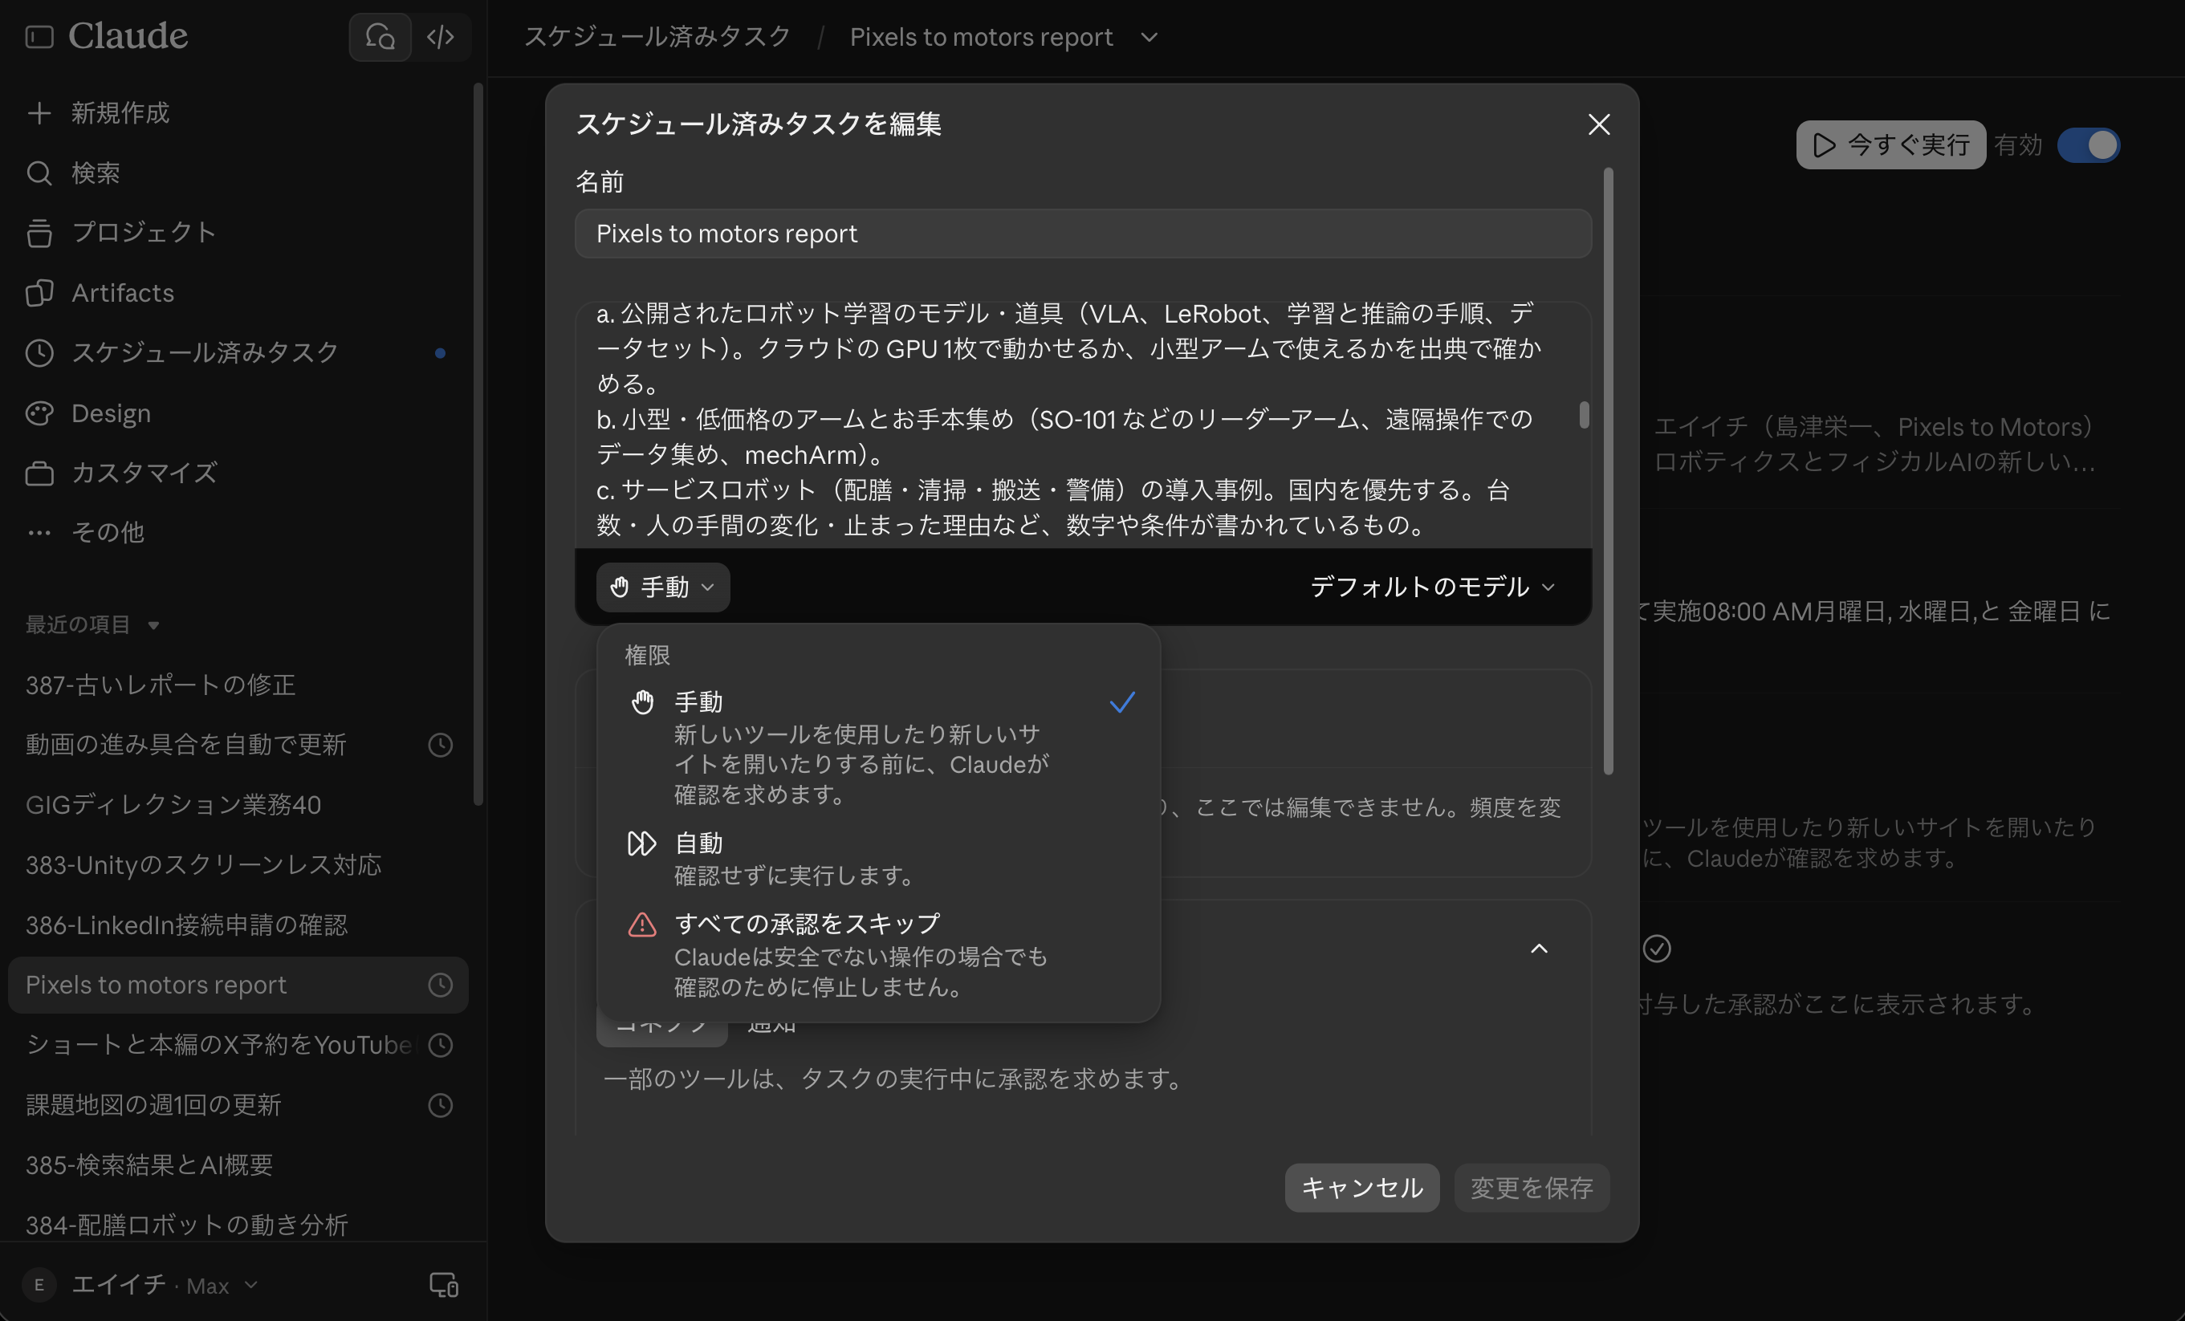Viewport: 2185px width, 1321px height.
Task: Click clock icon on 課題地図の週1回の更新 row
Action: click(x=440, y=1106)
